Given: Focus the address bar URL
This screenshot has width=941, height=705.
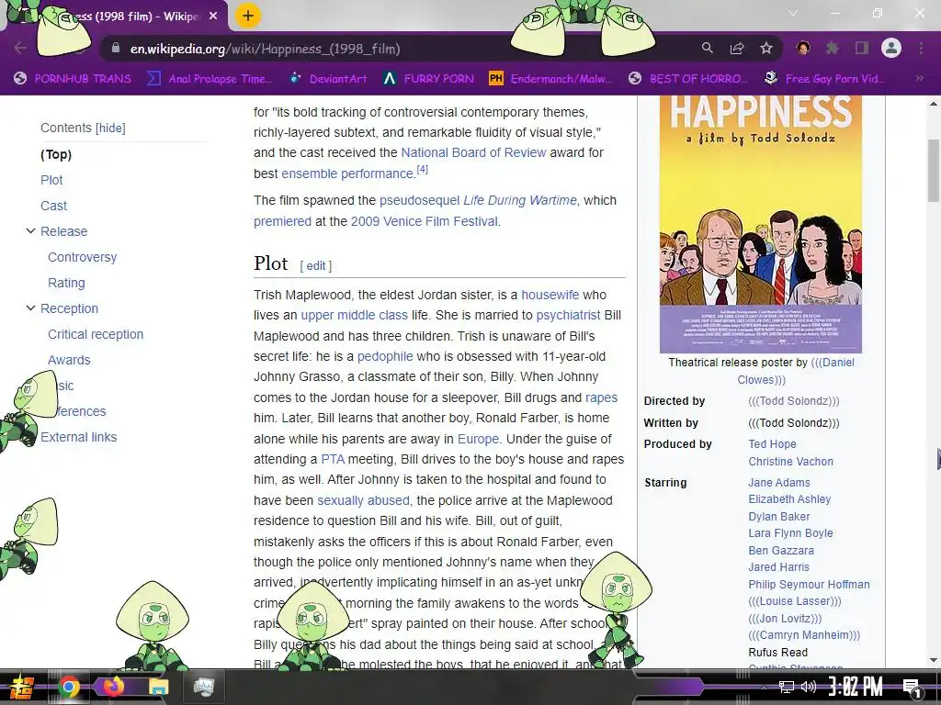Looking at the screenshot, I should click(x=265, y=49).
